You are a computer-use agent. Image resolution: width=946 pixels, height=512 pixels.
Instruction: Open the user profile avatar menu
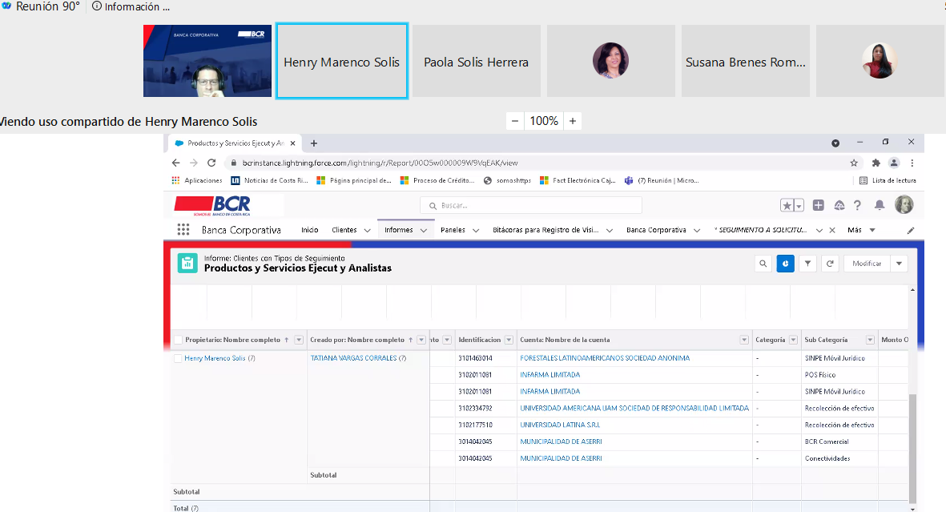(x=904, y=204)
